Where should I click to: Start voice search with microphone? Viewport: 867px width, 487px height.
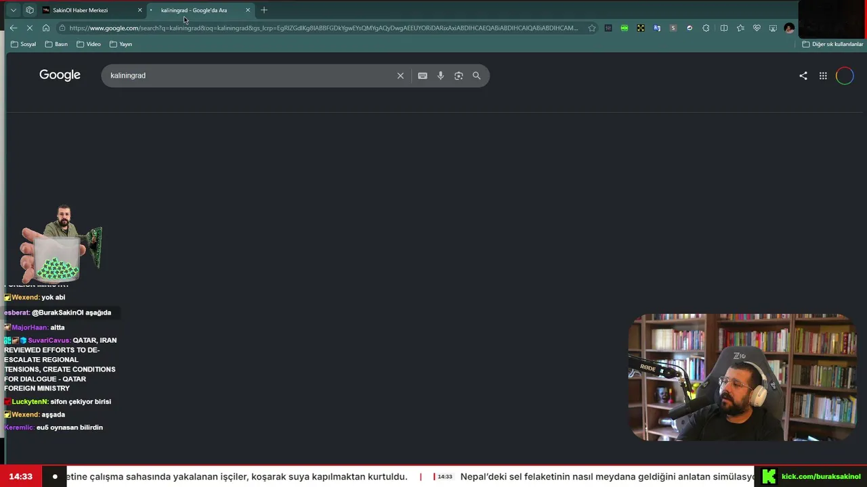(x=440, y=76)
